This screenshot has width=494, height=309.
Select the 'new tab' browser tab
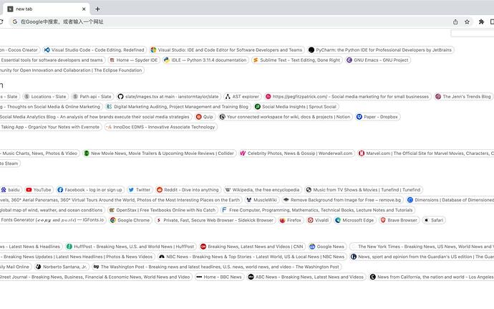[47, 9]
